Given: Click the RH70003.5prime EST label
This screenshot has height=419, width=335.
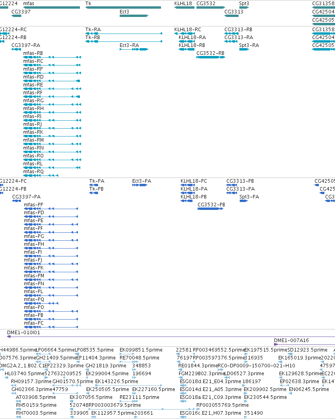Looking at the screenshot, I should pyautogui.click(x=36, y=413).
